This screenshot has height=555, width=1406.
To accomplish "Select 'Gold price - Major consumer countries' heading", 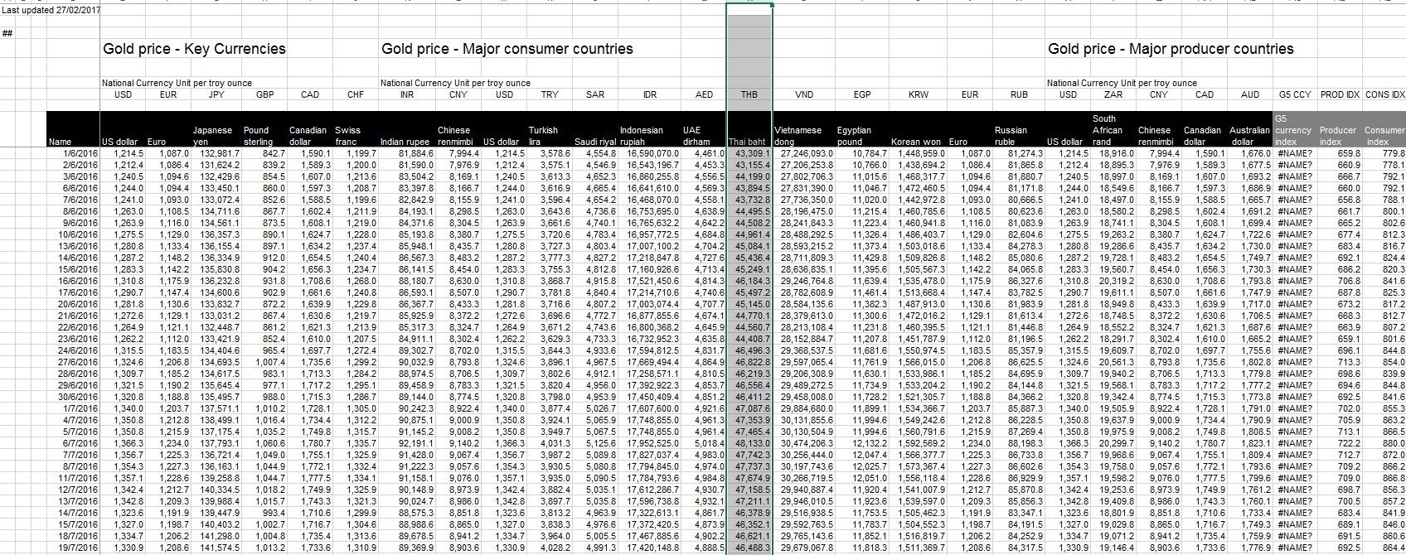I will (507, 49).
